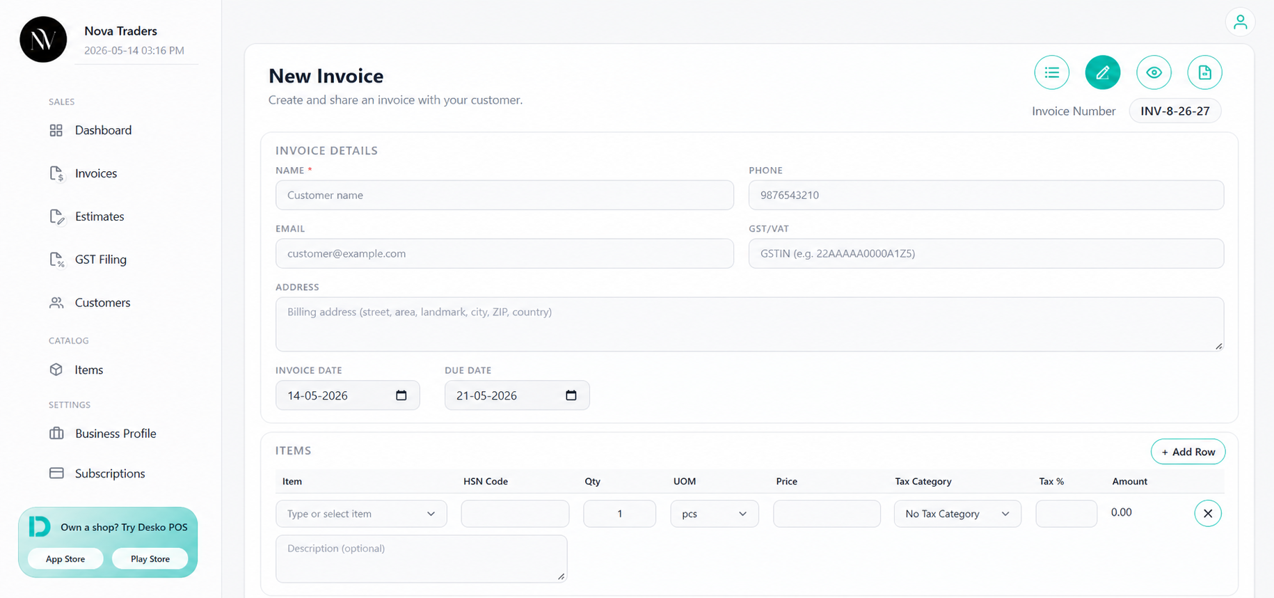Expand the Type or select item dropdown
This screenshot has height=598, width=1274.
point(361,514)
